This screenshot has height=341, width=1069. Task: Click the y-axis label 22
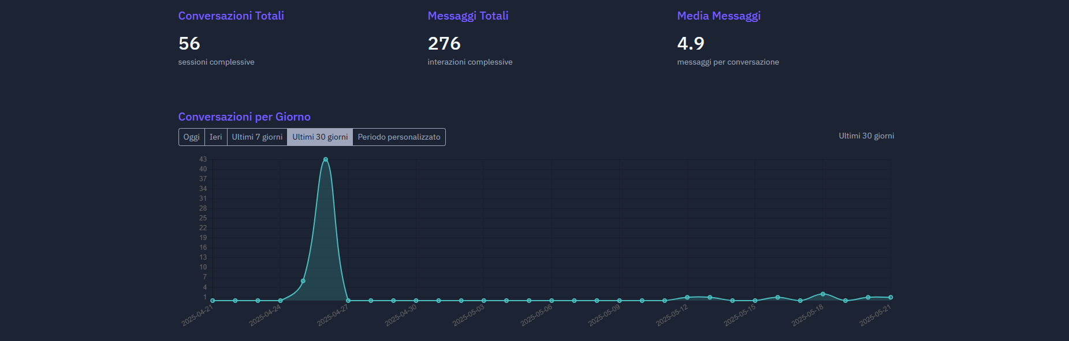[203, 228]
